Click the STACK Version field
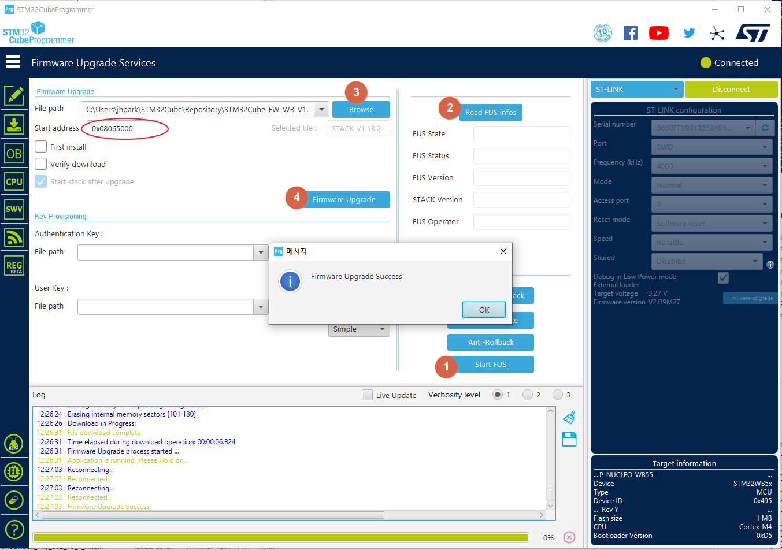 click(x=521, y=200)
